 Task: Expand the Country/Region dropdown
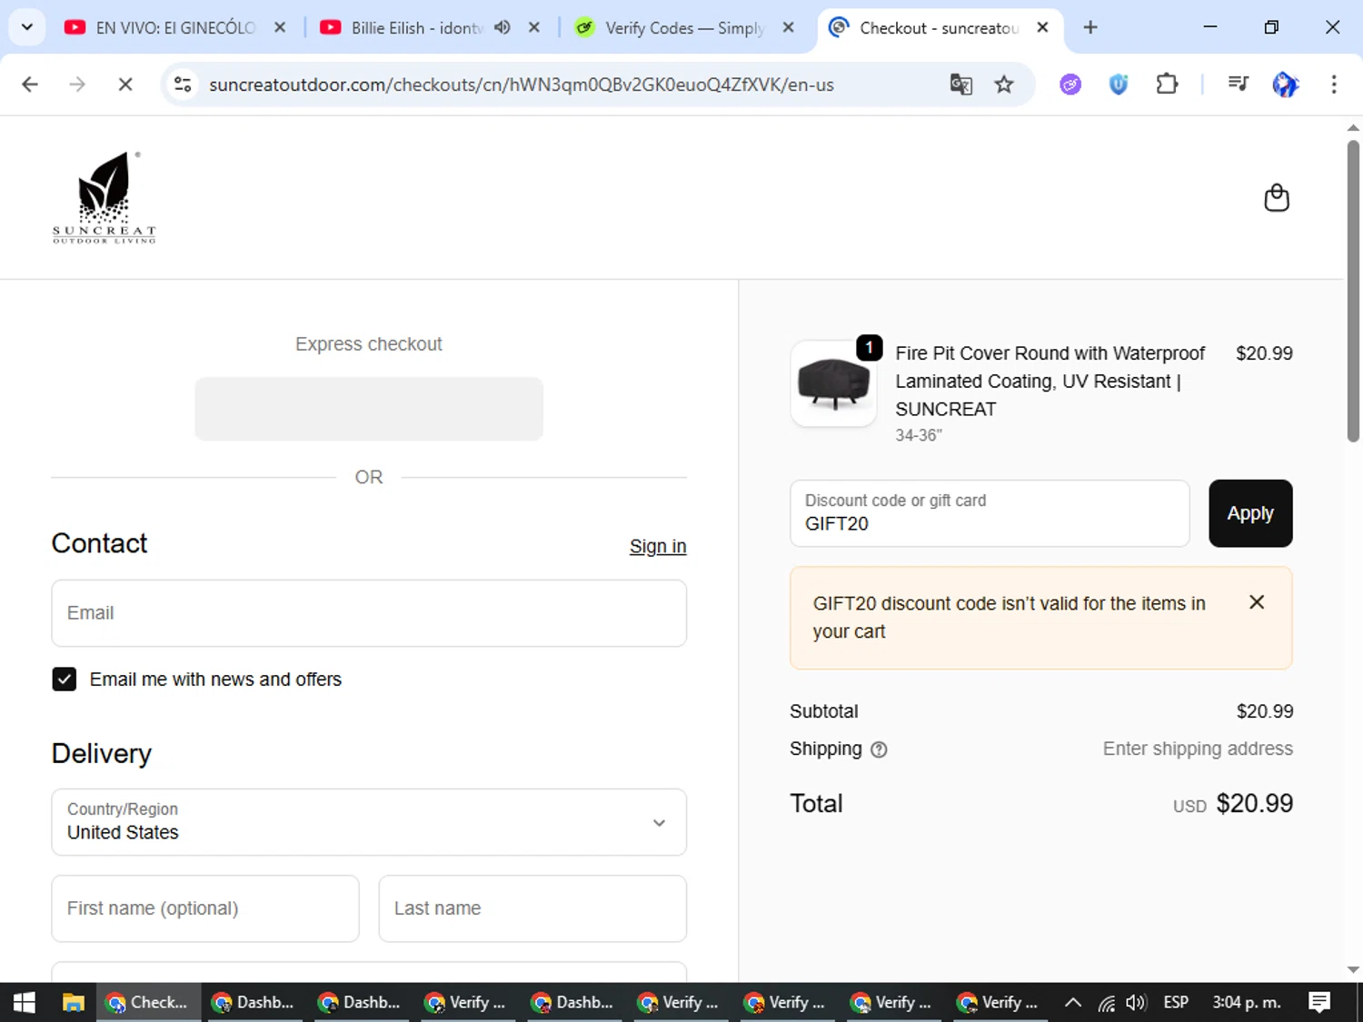[369, 822]
